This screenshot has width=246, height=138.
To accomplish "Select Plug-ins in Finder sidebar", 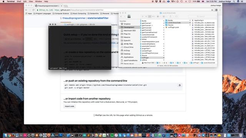I will pos(127,34).
